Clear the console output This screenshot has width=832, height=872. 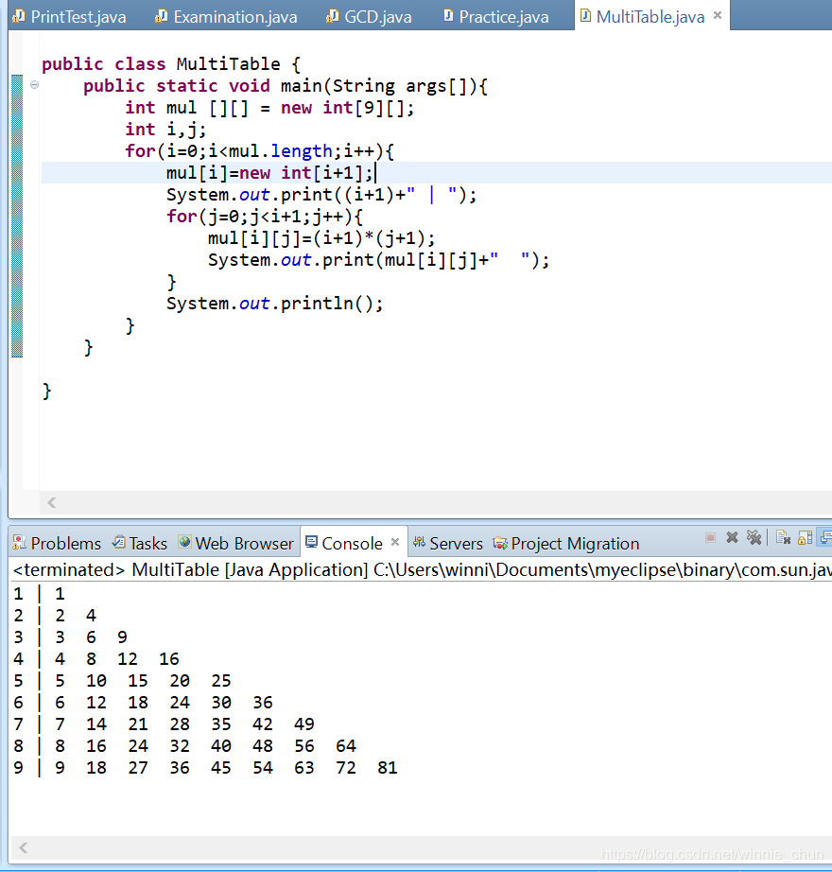coord(783,537)
